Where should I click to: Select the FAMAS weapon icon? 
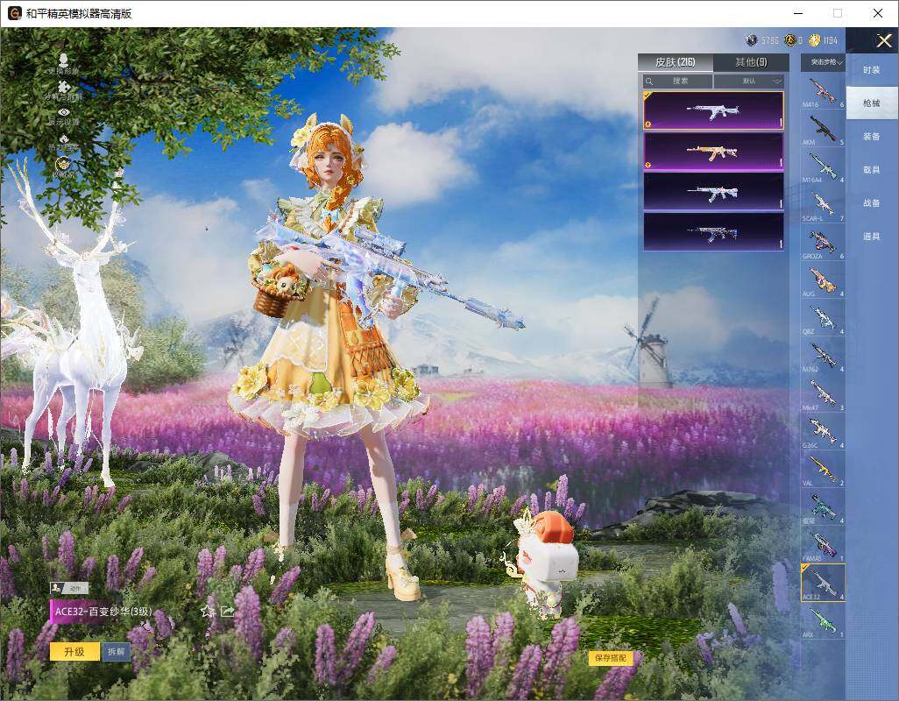(x=823, y=544)
